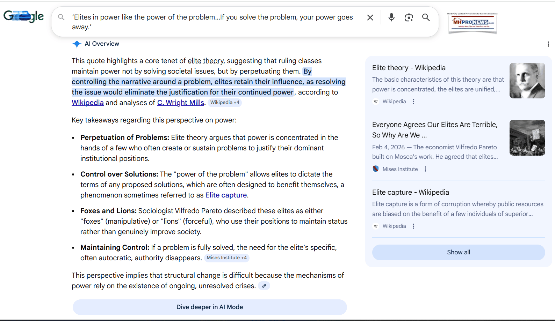Open the more menu for Elite theory Wikipedia result
555x321 pixels.
click(413, 102)
